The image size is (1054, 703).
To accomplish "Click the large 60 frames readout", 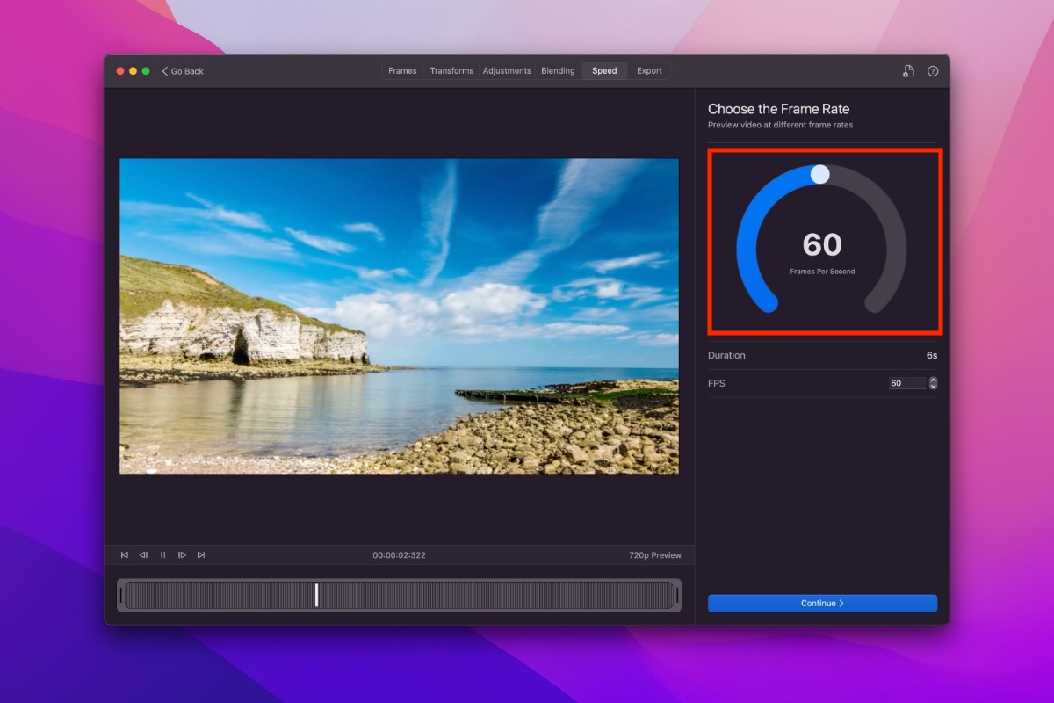I will pyautogui.click(x=822, y=244).
